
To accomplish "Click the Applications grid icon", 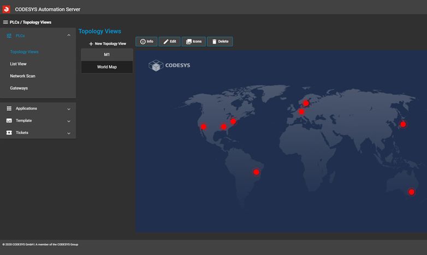I will pyautogui.click(x=9, y=108).
